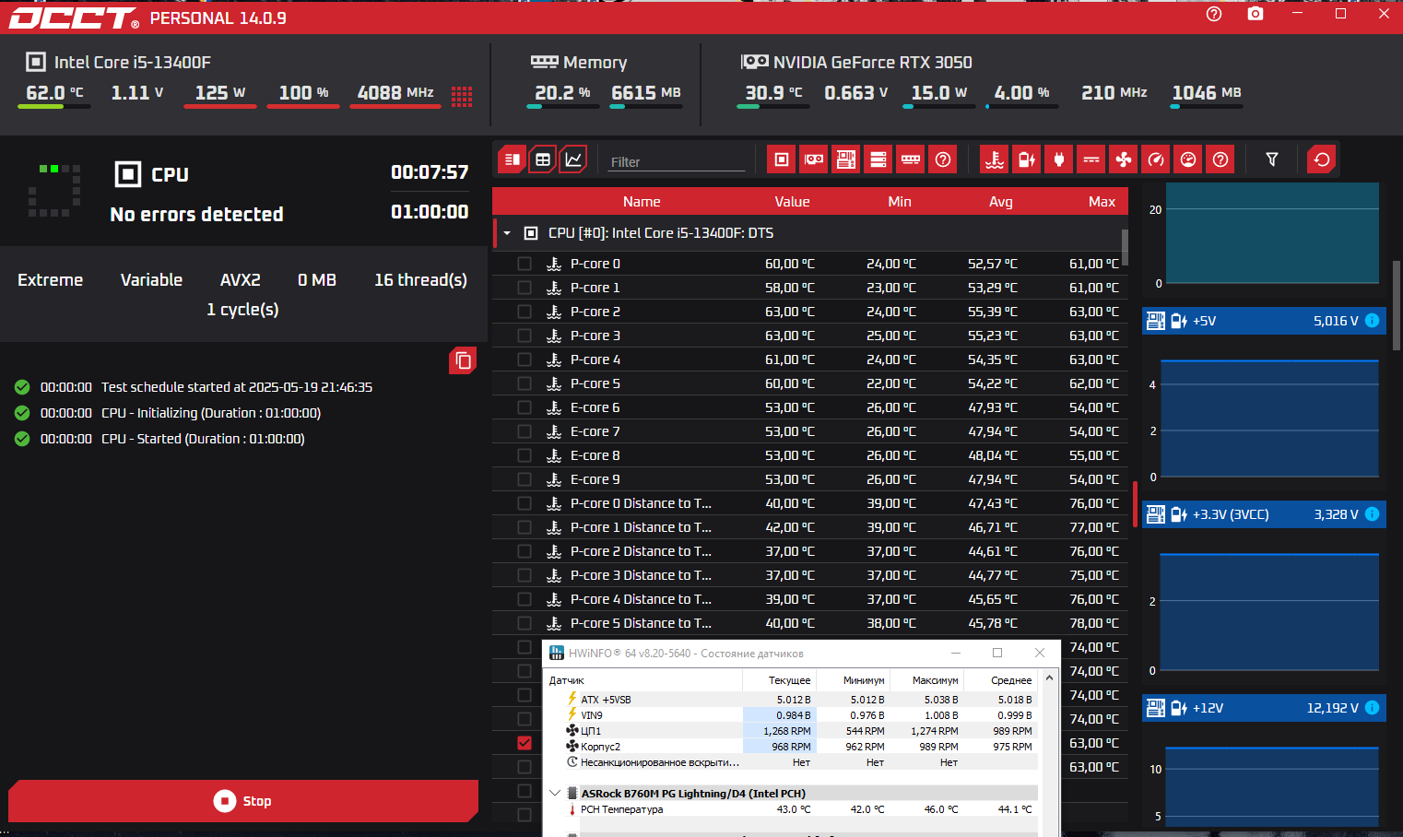Check the P-core 1 row checkbox
The width and height of the screenshot is (1403, 837).
525,288
